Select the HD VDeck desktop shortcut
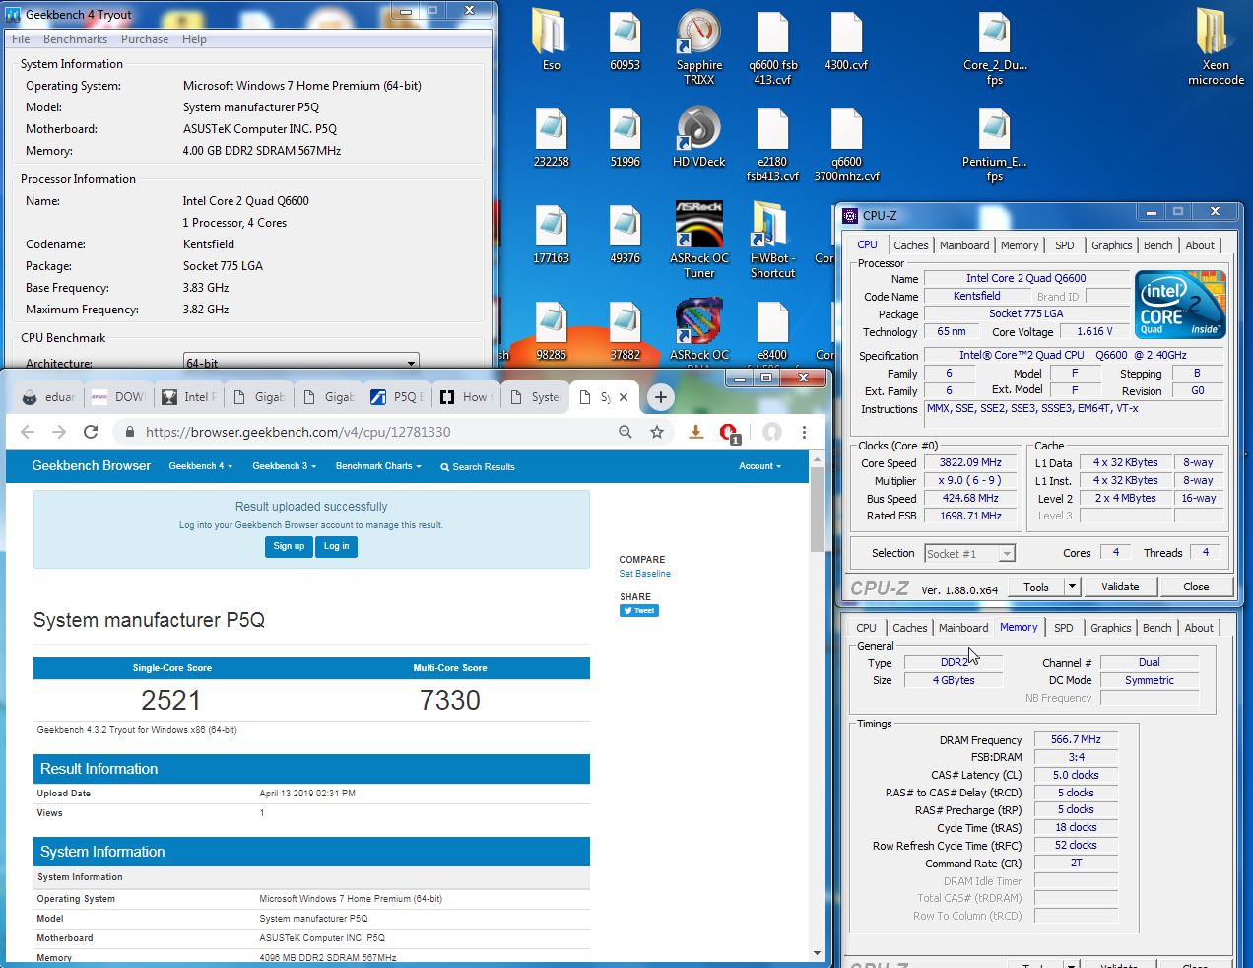Viewport: 1253px width, 968px height. pos(699,136)
